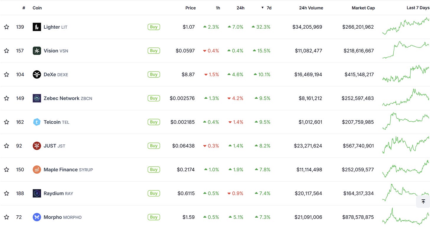This screenshot has width=430, height=228.
Task: Click Maple Finance's 24h volume $11,114,498
Action: (309, 170)
